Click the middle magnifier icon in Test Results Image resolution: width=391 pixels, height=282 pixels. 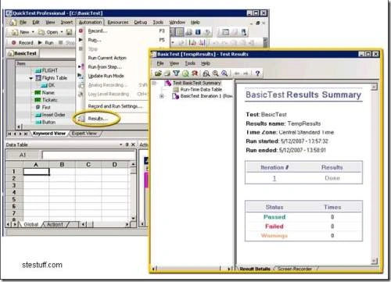(215, 73)
